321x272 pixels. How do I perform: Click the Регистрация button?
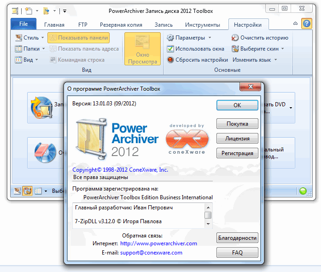237,153
